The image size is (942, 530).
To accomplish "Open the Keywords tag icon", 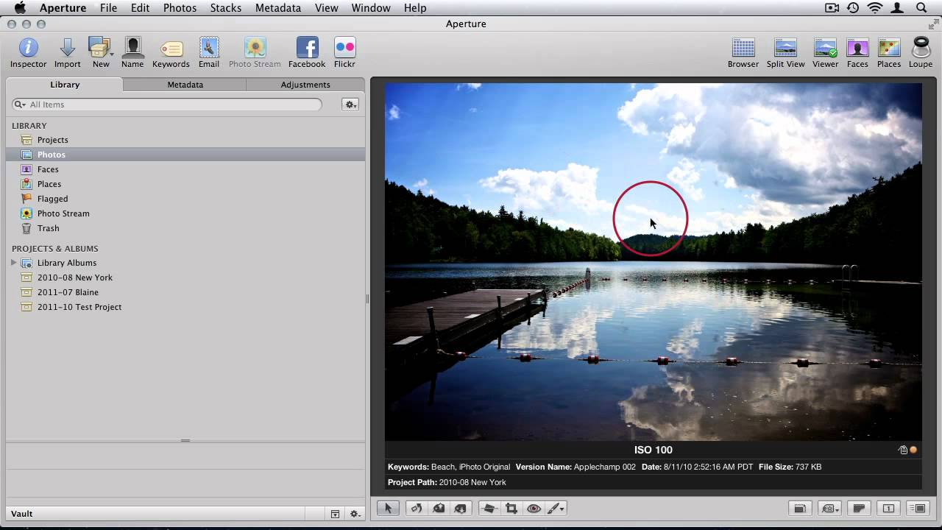I will coord(171,49).
